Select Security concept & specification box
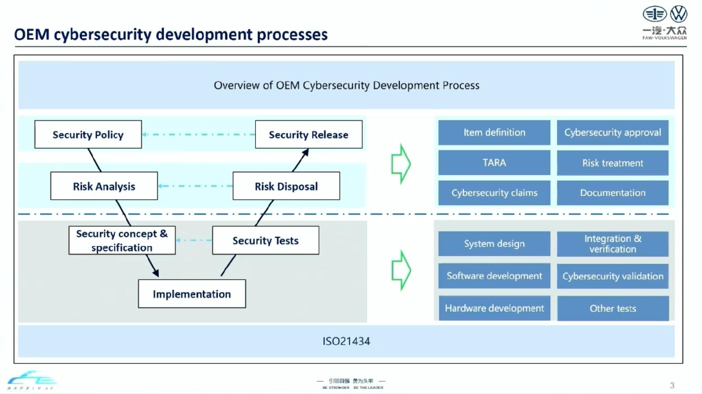This screenshot has width=702, height=394. [x=122, y=240]
